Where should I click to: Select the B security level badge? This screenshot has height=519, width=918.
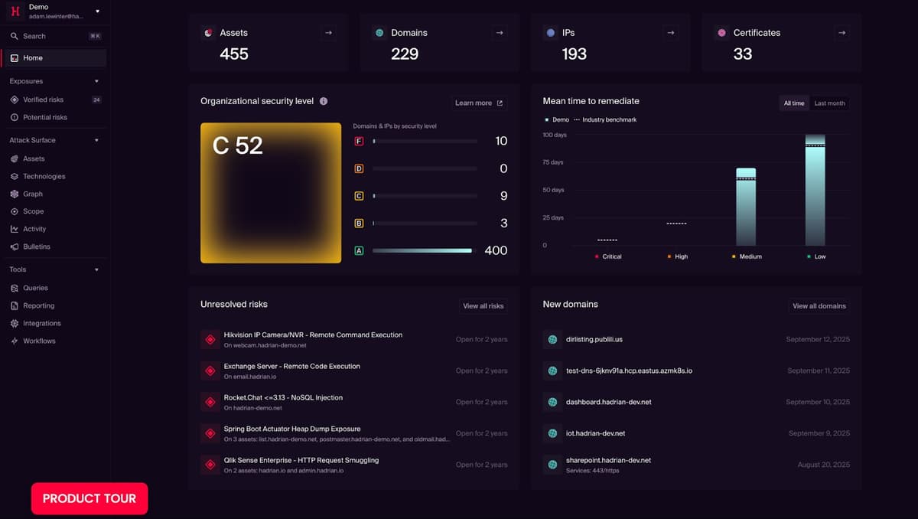click(x=359, y=224)
